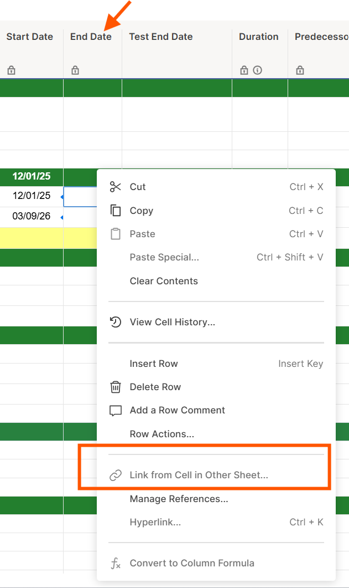This screenshot has width=349, height=588.
Task: Click the trash Delete Row icon
Action: tap(116, 387)
